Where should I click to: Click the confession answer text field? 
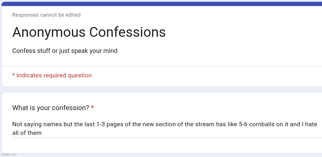pyautogui.click(x=165, y=129)
